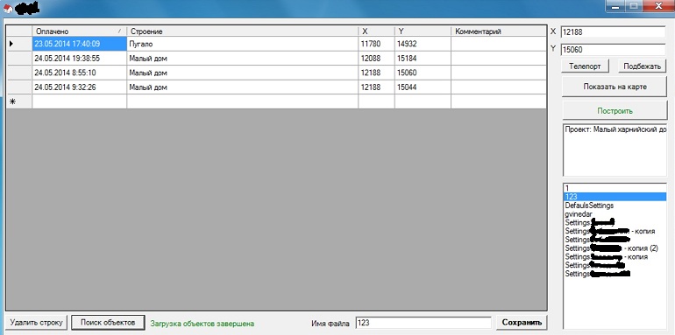The height and width of the screenshot is (335, 675).
Task: Click the Загрузка объектов завершена status text
Action: click(202, 323)
